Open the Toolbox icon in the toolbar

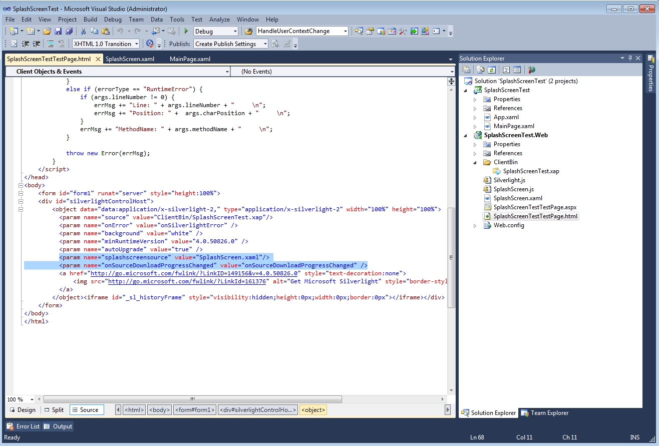coord(403,31)
